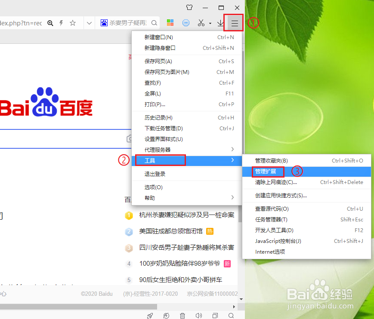Toggle always-on-top pin near window controls
The height and width of the screenshot is (319, 374).
(x=189, y=7)
